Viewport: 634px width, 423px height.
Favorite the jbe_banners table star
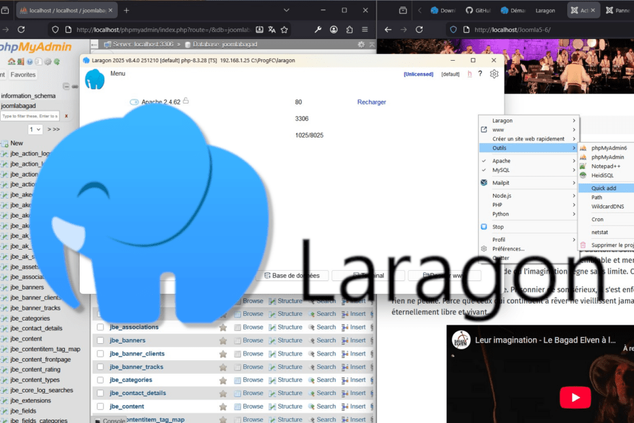pyautogui.click(x=223, y=340)
